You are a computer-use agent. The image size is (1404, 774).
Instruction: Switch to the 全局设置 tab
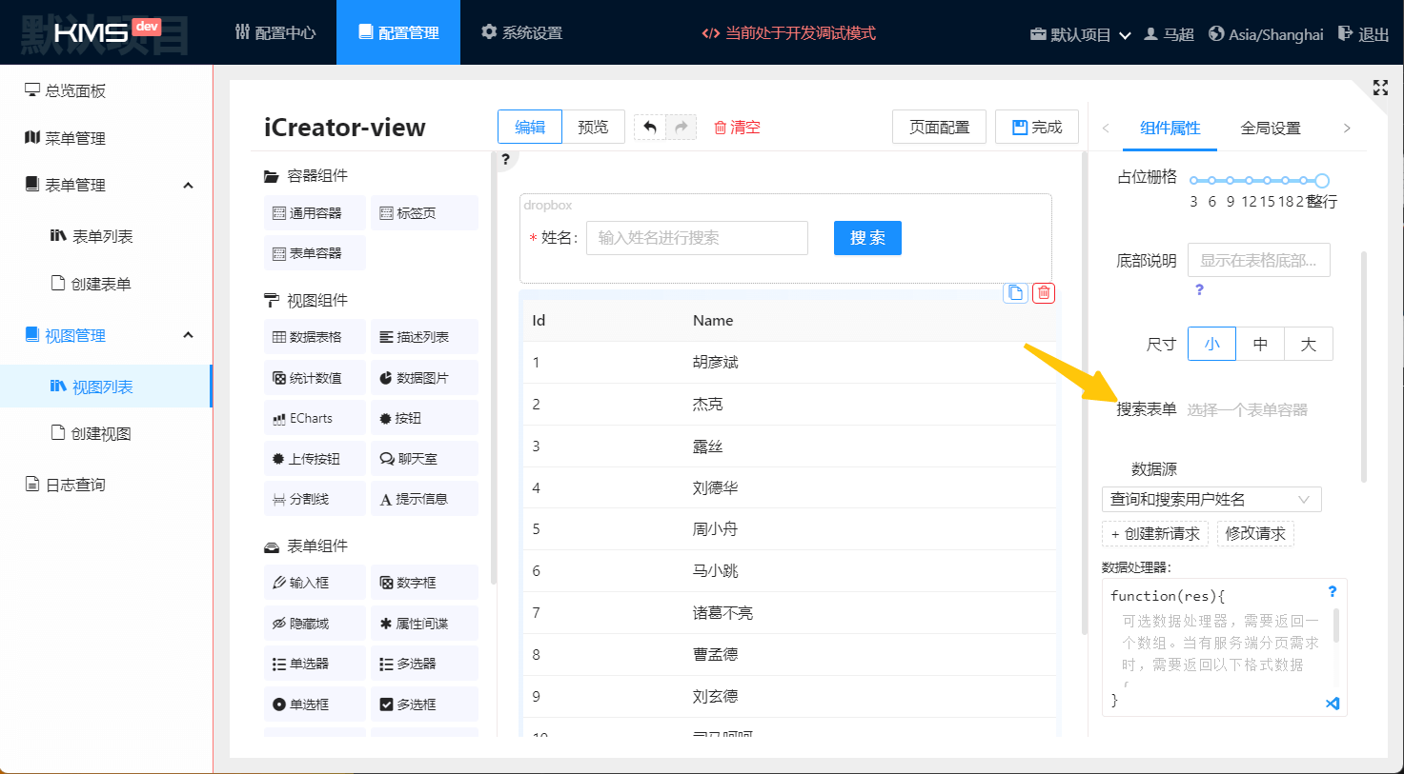1270,128
